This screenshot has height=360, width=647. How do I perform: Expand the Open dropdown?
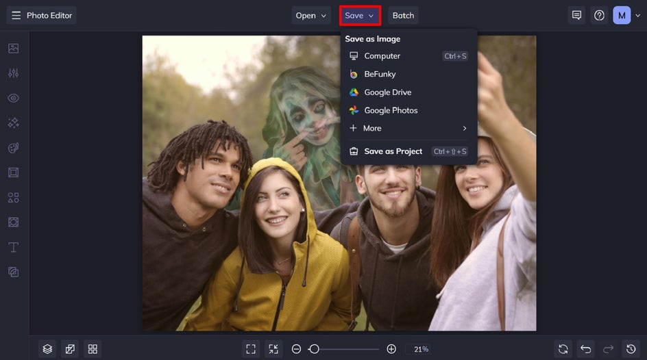(311, 15)
